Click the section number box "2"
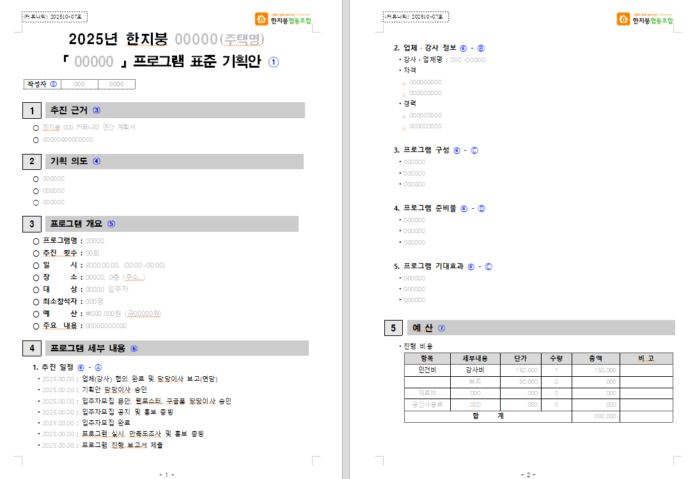Viewport: 688px width, 479px height. [31, 162]
